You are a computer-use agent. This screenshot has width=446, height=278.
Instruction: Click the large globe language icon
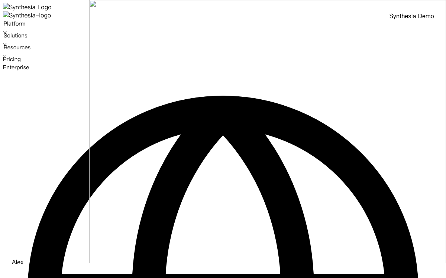point(223,187)
